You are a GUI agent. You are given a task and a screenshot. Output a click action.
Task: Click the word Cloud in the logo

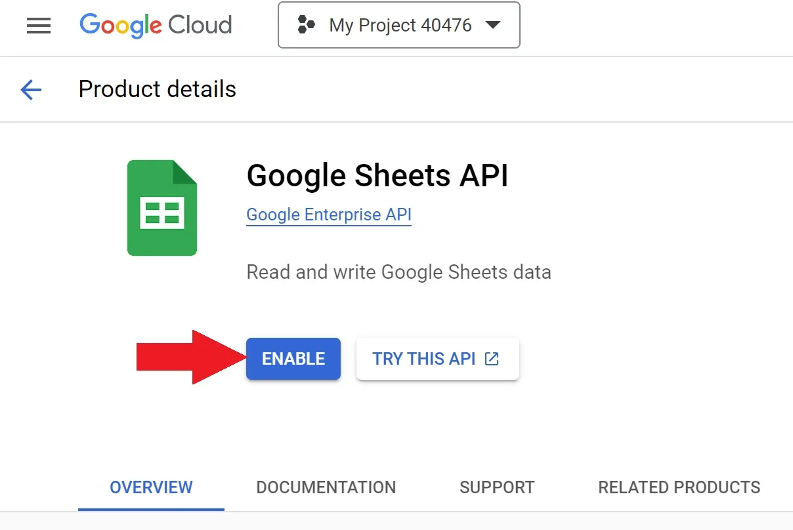tap(200, 26)
